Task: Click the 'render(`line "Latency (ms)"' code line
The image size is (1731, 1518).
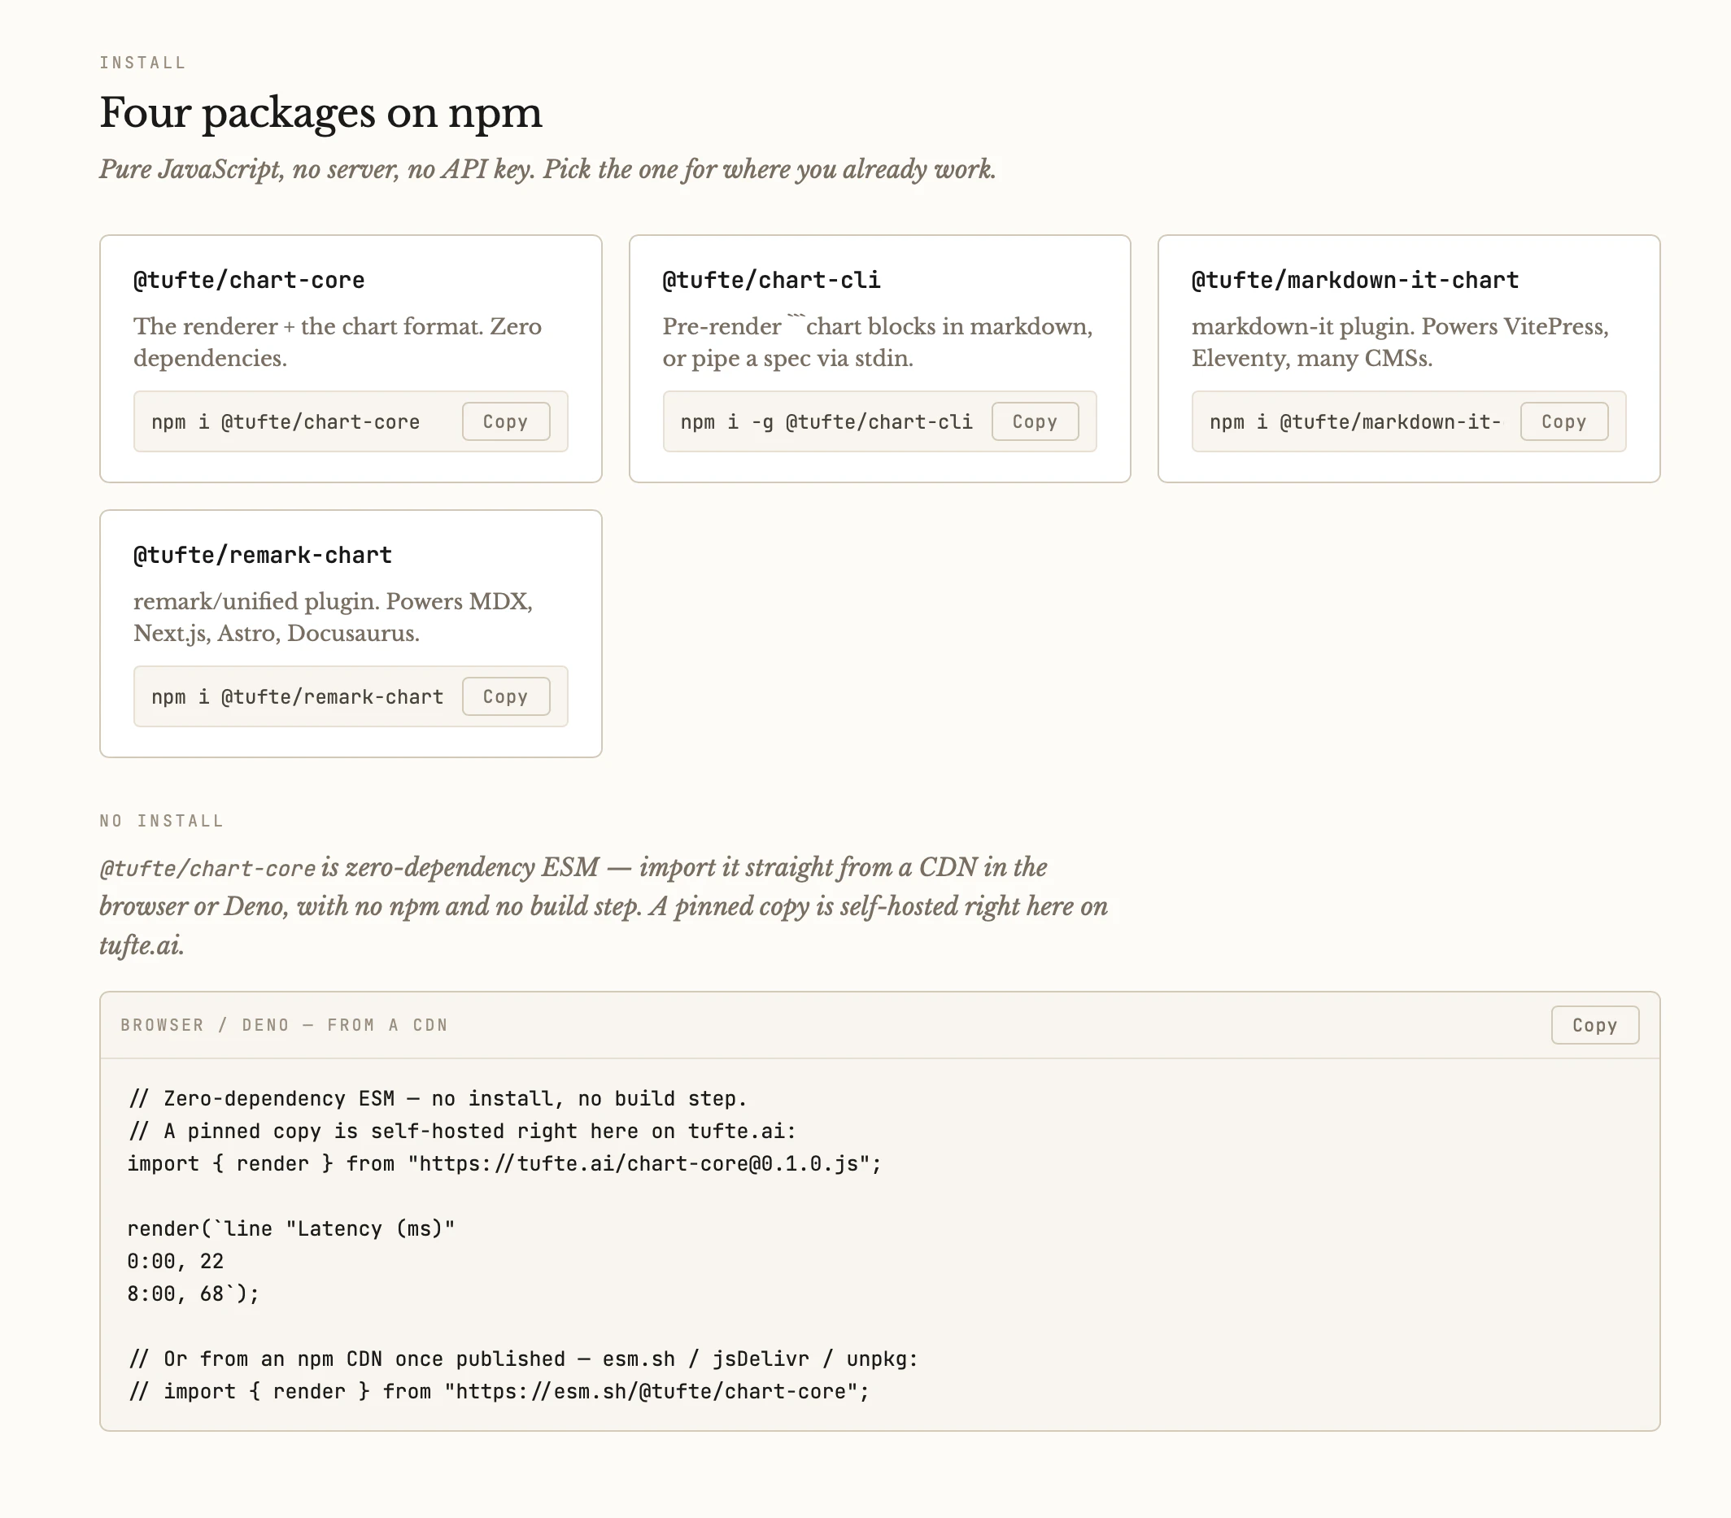Action: [291, 1228]
